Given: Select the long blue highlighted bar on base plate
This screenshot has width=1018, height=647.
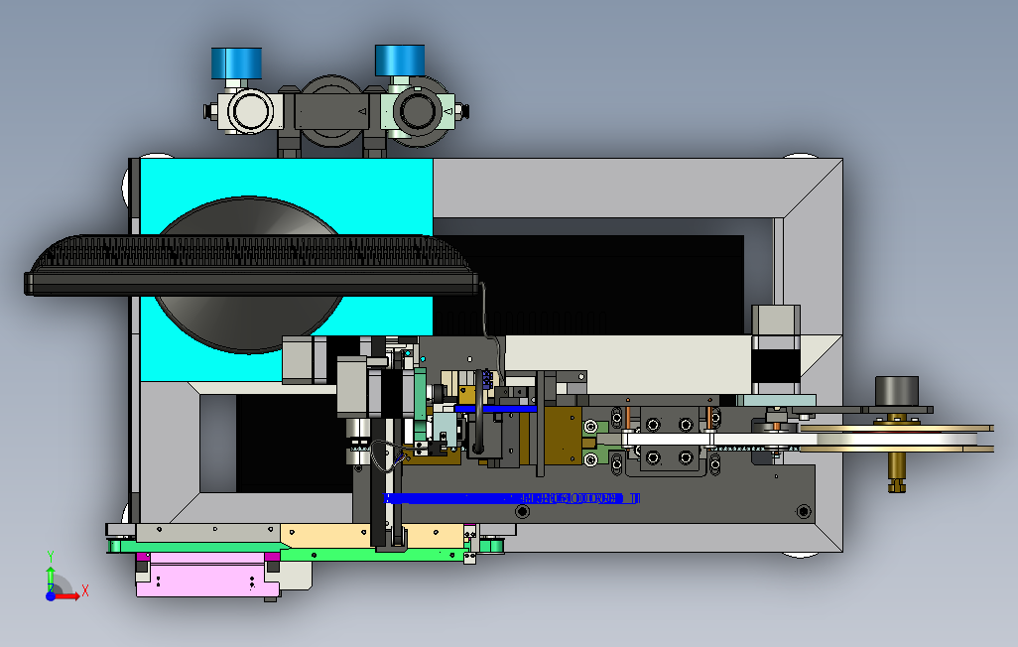Looking at the screenshot, I should click(512, 498).
